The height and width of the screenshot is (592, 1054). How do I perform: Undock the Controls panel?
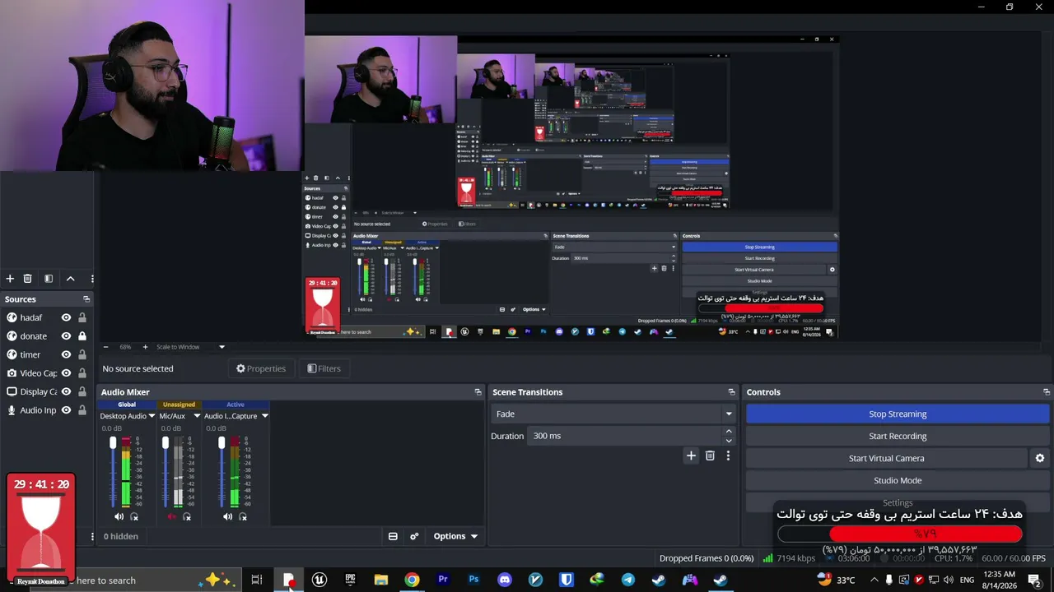[1047, 392]
